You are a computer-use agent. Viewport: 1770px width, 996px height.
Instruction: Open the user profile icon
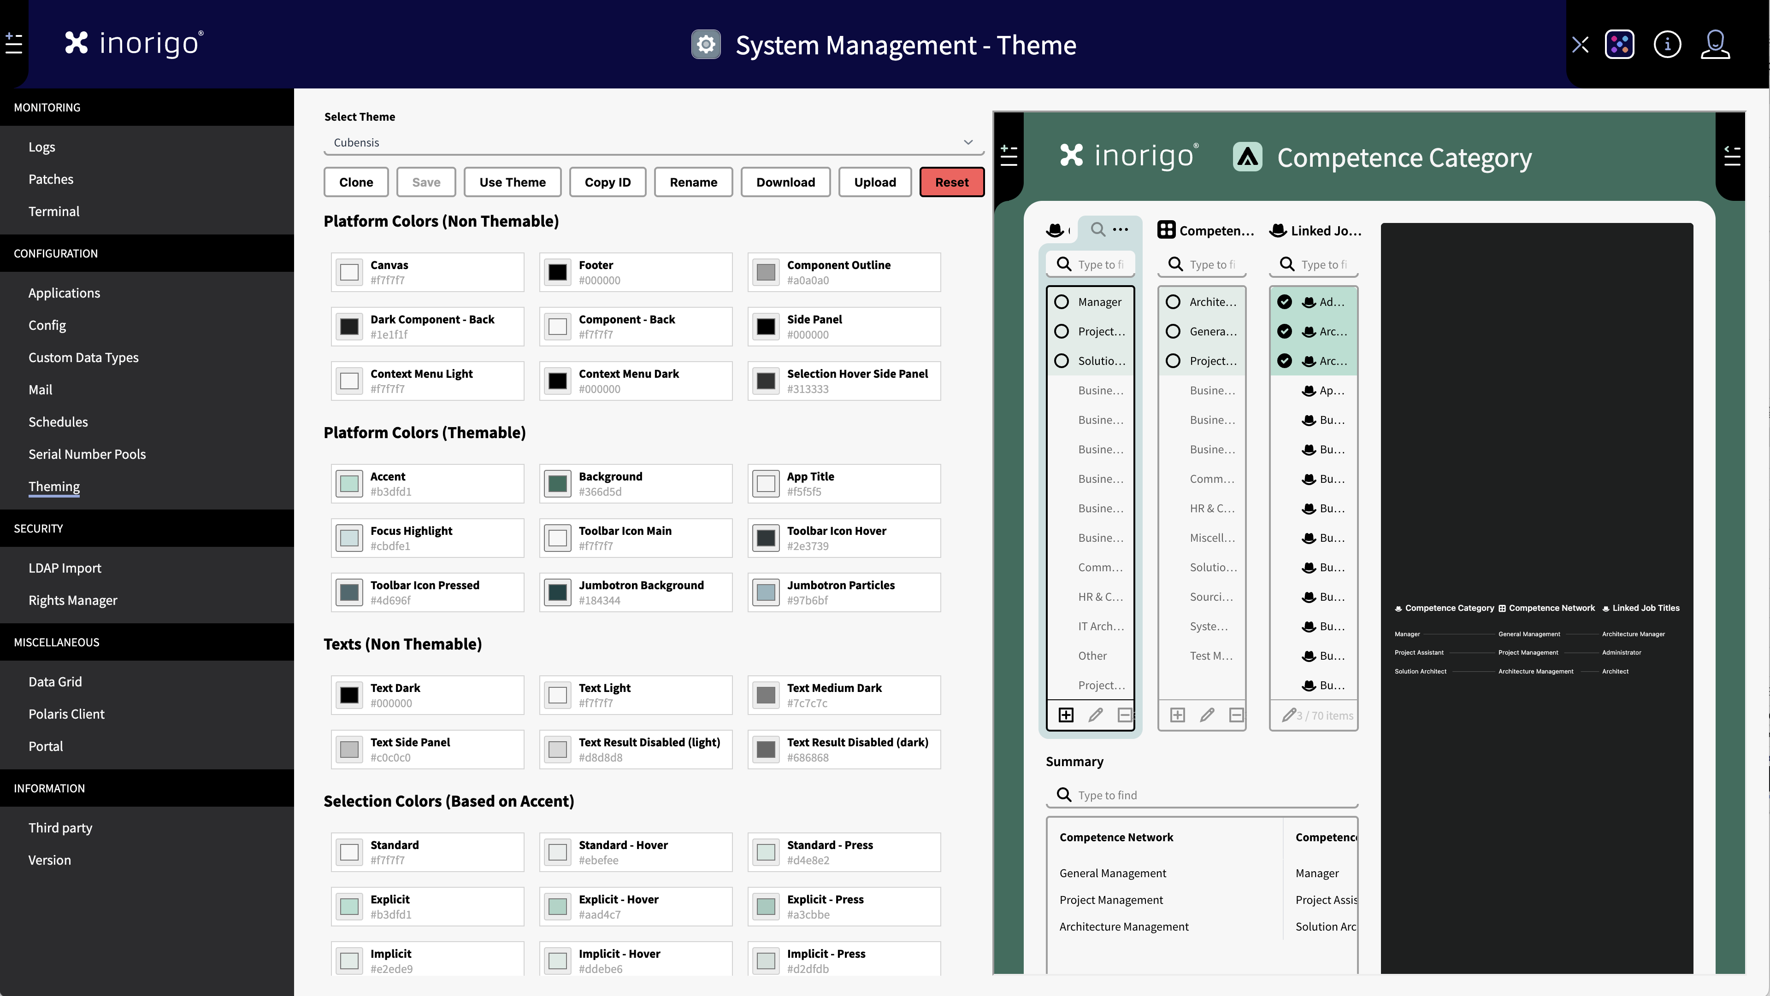[x=1715, y=45]
